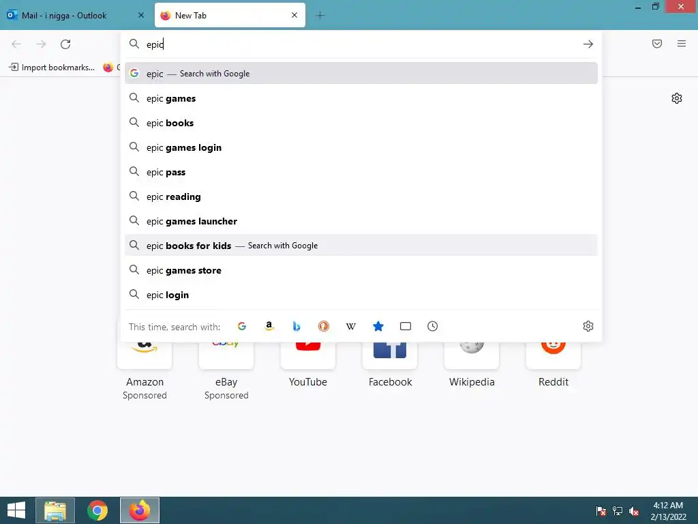Search bookmarks using the star icon

click(x=378, y=326)
